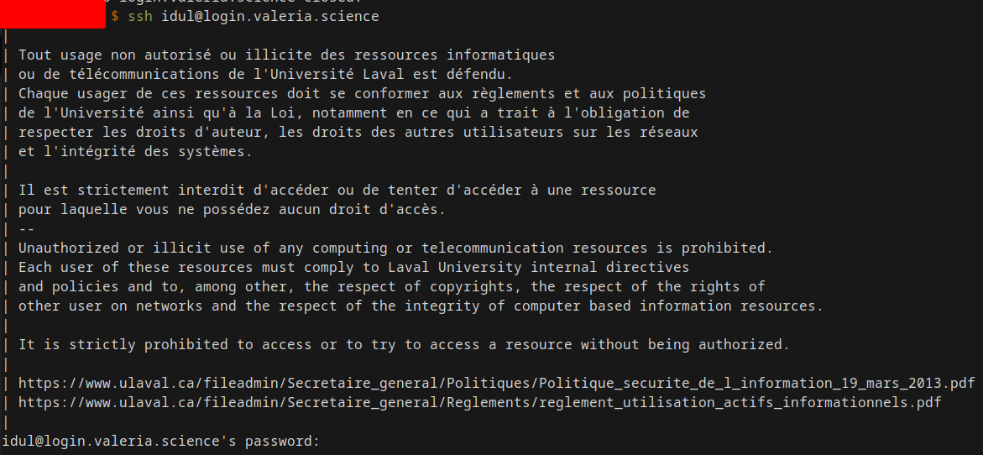
Task: Open the Politique_securite_de_l_information PDF link
Action: [496, 383]
